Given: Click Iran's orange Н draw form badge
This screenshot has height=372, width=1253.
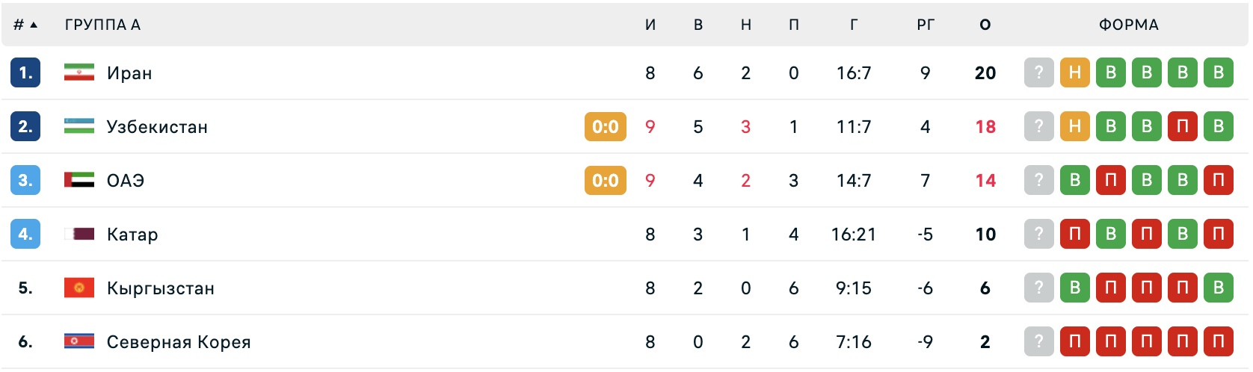Looking at the screenshot, I should coord(1075,72).
